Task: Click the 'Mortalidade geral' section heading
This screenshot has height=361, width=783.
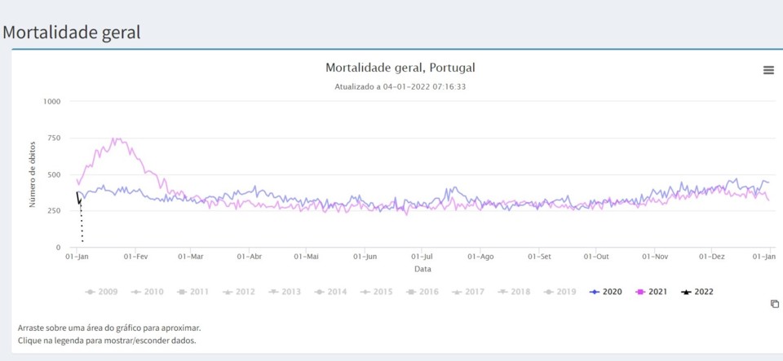Action: (x=72, y=33)
